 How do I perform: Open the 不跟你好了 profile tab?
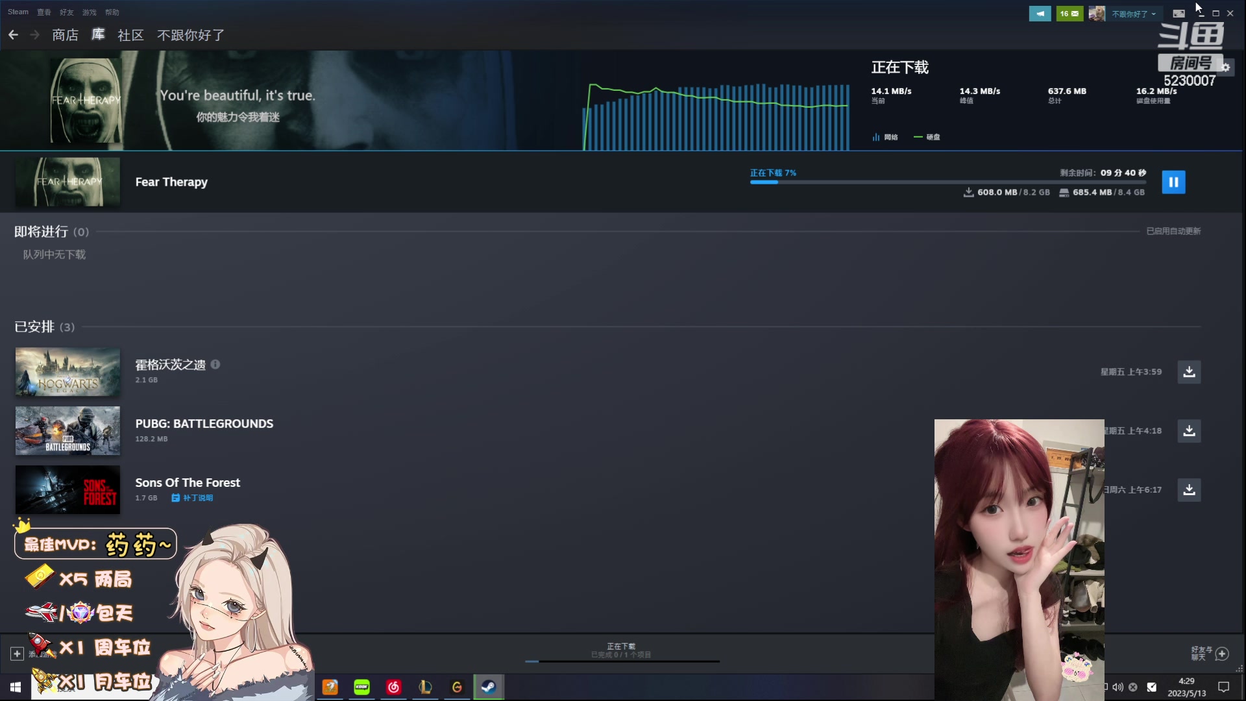[x=191, y=35]
